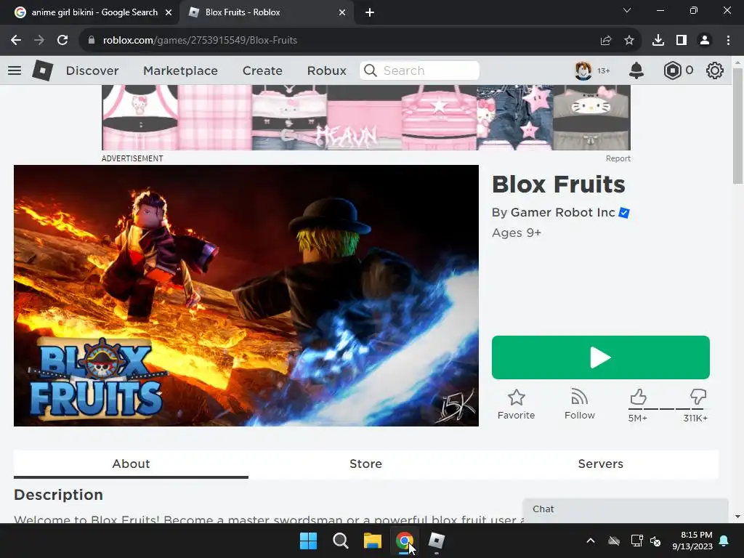Go back in browser history
Viewport: 744px width, 558px height.
[x=16, y=41]
